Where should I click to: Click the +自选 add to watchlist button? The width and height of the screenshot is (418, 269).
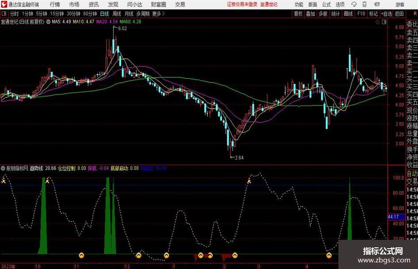[x=386, y=14]
